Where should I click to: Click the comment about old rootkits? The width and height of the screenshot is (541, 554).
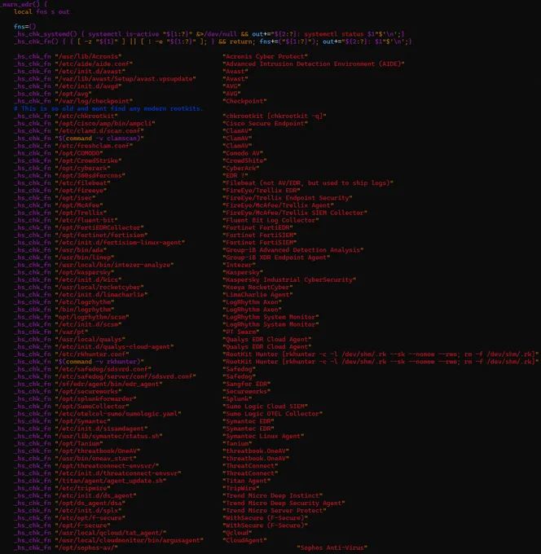(108, 108)
